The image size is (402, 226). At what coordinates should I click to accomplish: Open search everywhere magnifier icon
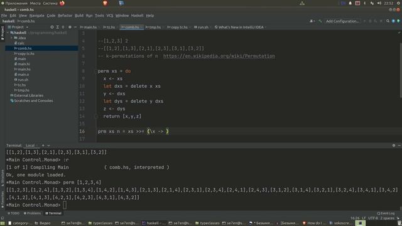[x=388, y=21]
